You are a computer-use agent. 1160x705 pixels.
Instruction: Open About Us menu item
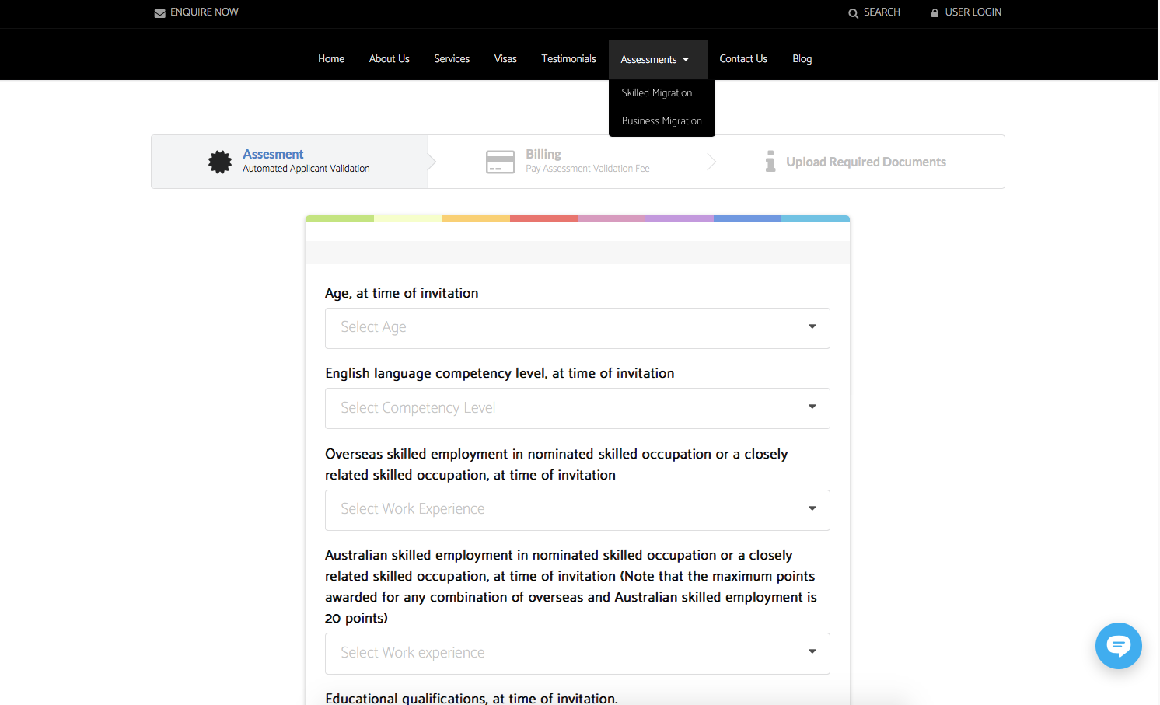pos(389,59)
